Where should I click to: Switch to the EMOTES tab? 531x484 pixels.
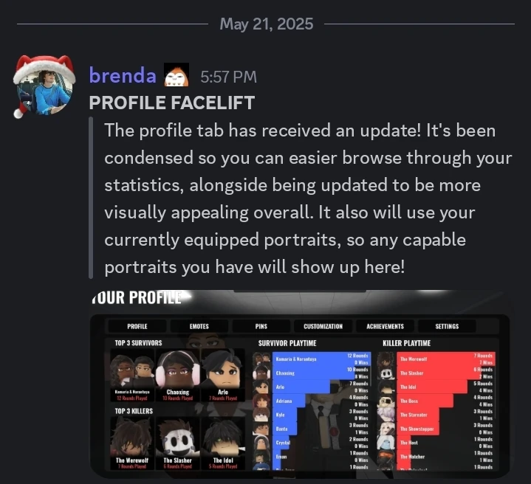pos(199,326)
